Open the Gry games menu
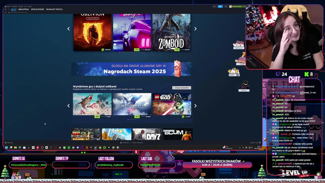The image size is (325, 183). click(x=25, y=6)
